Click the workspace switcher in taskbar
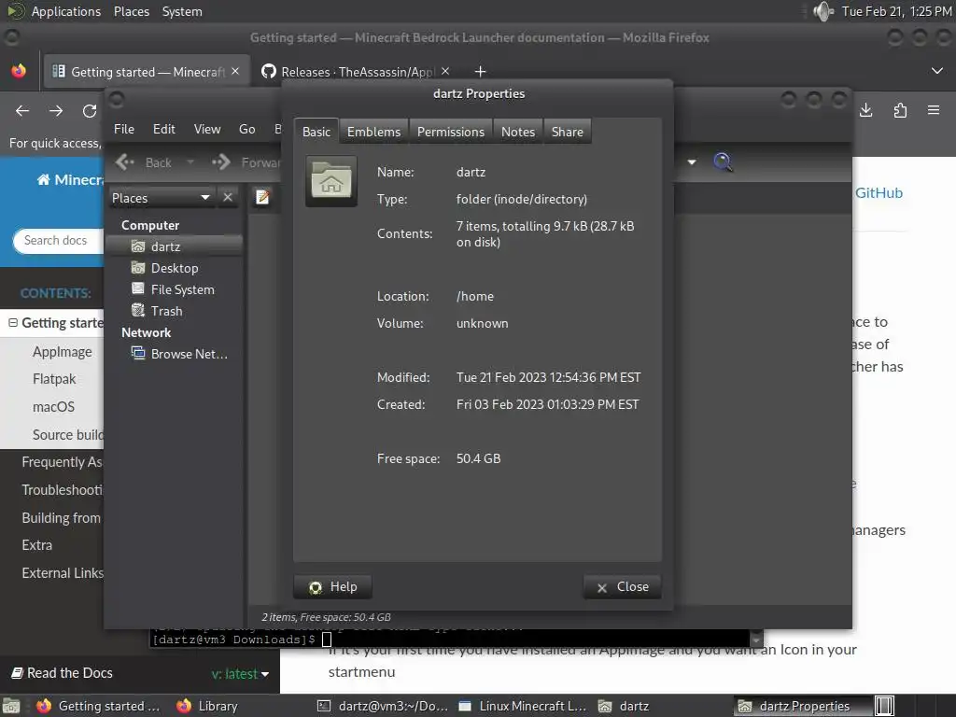 [x=885, y=706]
